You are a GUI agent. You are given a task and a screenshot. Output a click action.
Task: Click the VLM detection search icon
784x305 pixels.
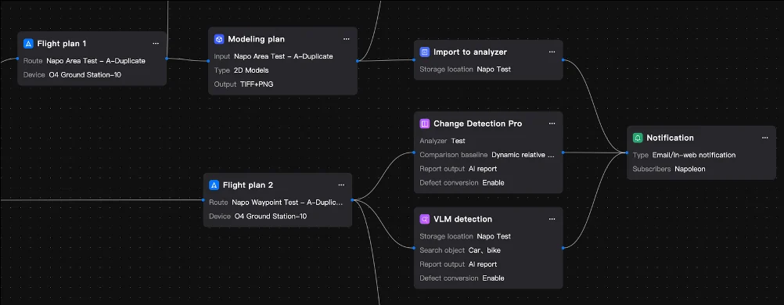click(x=425, y=219)
